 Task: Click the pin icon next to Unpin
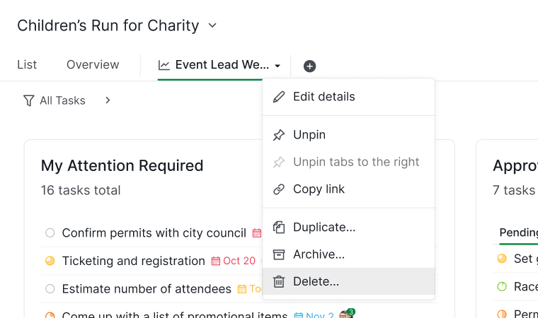(279, 135)
